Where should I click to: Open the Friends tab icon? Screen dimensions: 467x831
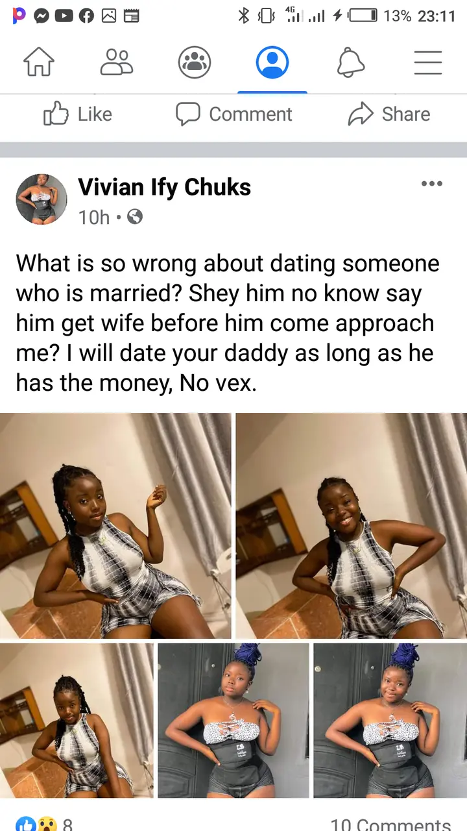pyautogui.click(x=117, y=63)
